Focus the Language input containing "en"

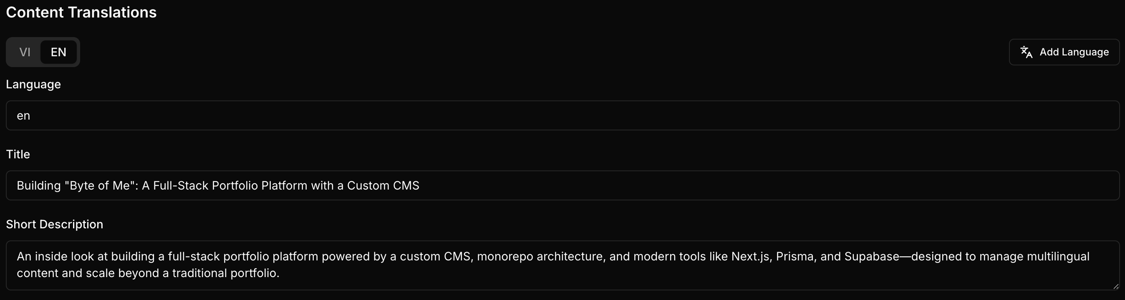562,115
